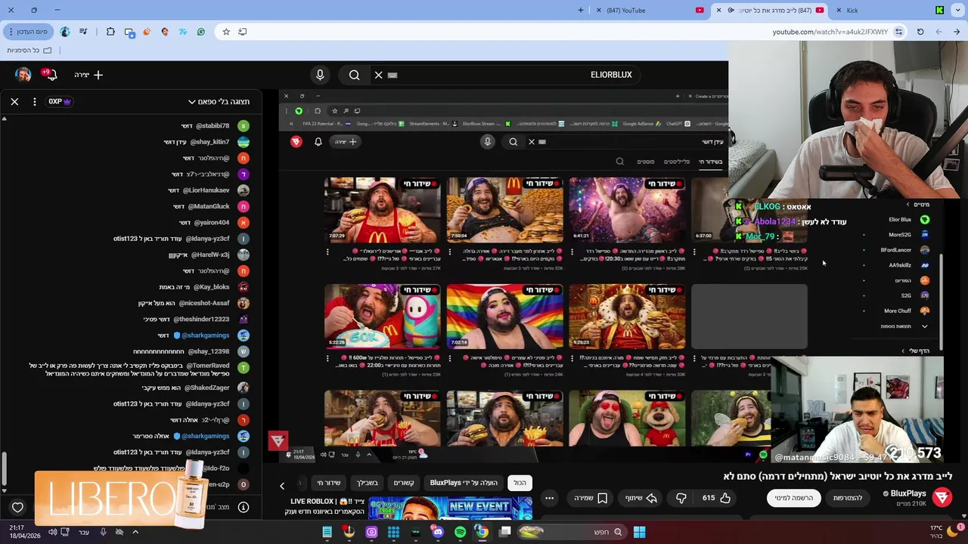Click the taskbar weather widget showing 17°C
The image size is (968, 544).
click(944, 532)
